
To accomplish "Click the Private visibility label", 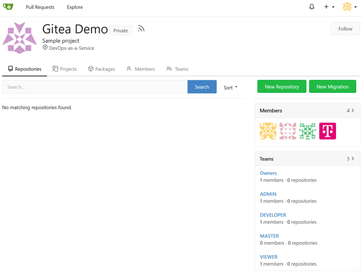I will 121,30.
